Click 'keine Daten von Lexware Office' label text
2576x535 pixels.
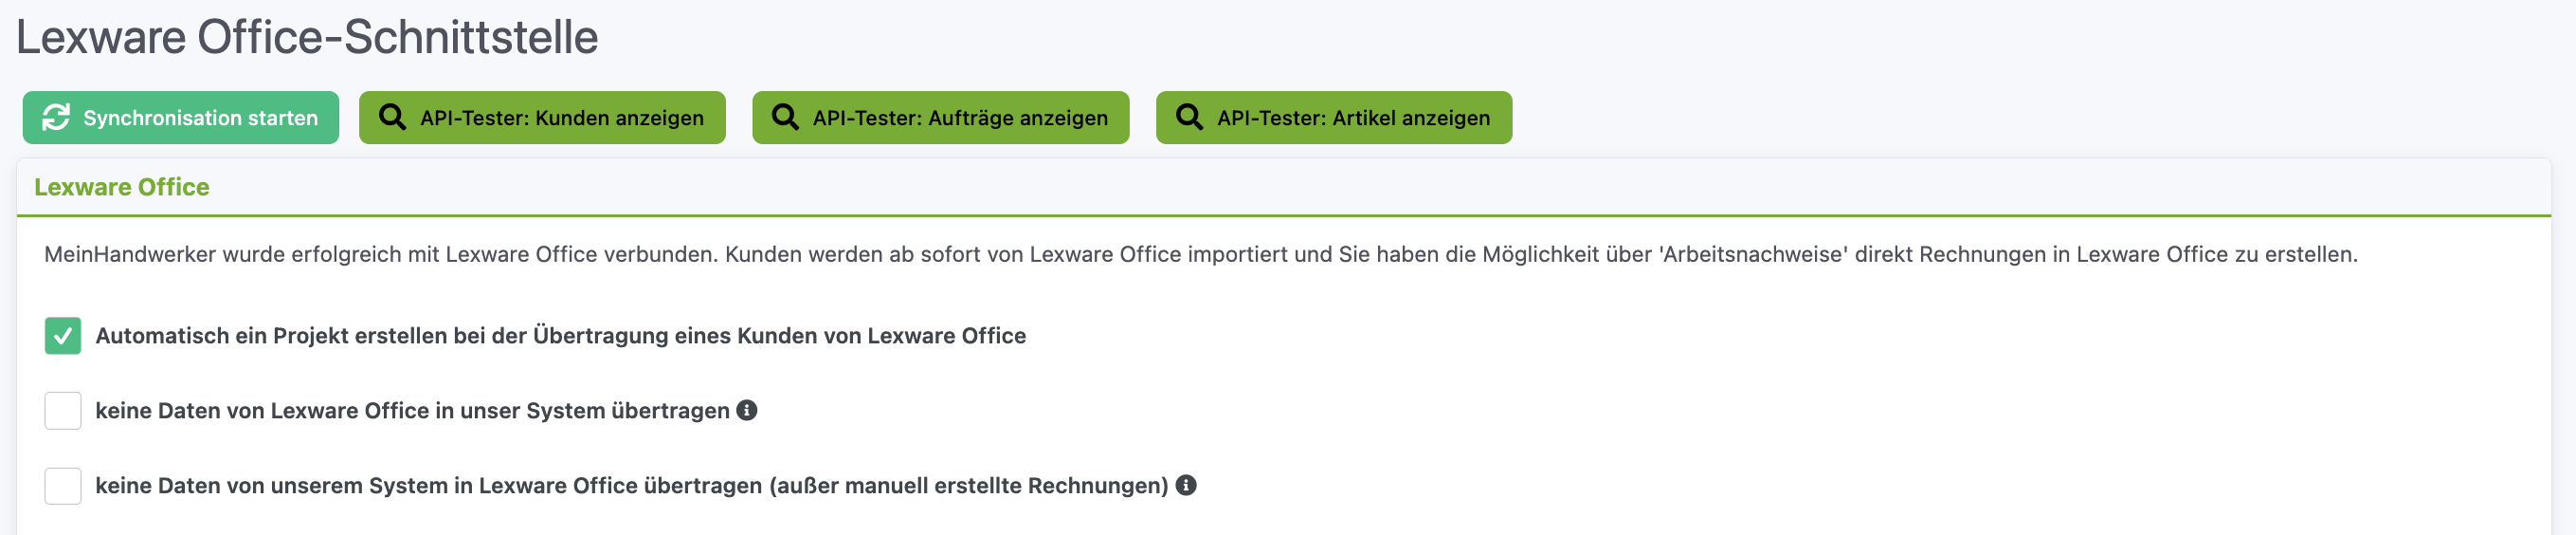click(x=412, y=411)
